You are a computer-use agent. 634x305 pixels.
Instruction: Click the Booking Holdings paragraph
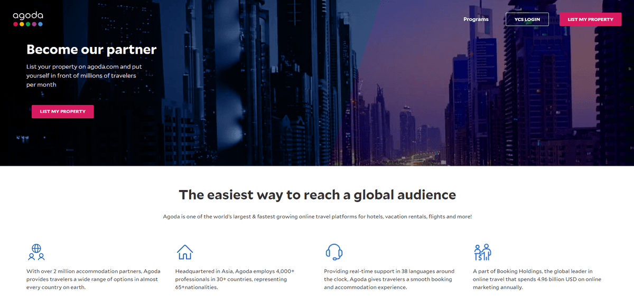[537, 279]
